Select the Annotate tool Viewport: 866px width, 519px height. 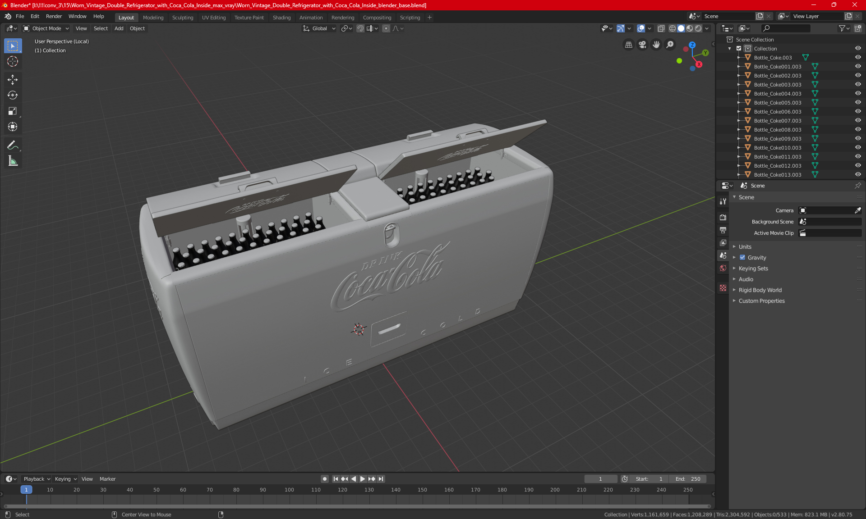coord(13,145)
